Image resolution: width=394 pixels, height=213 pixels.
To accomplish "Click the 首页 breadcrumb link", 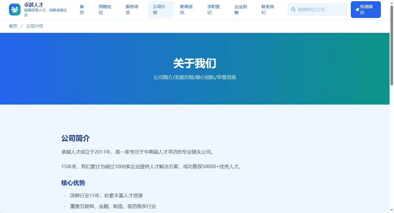I will (x=13, y=26).
